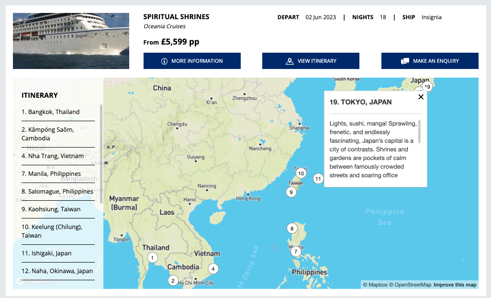Click the 18 nights value

(x=383, y=17)
